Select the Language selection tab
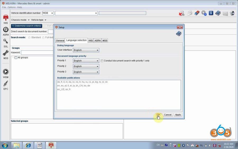The width and height of the screenshot is (238, 149). coord(76,40)
